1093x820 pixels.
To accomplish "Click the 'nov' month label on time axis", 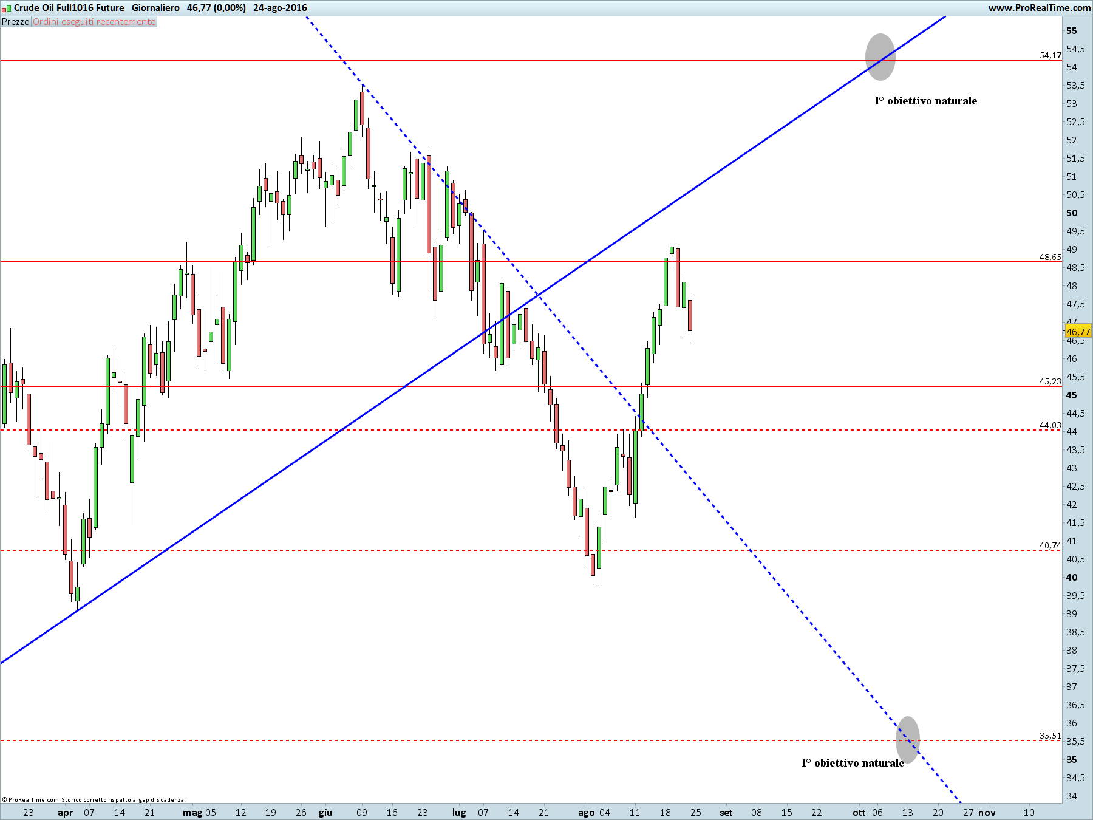I will (987, 813).
